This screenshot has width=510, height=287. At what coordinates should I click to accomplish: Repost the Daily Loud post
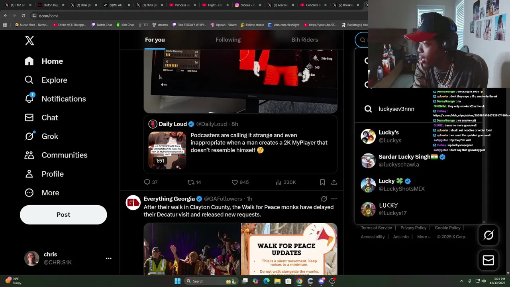click(194, 182)
